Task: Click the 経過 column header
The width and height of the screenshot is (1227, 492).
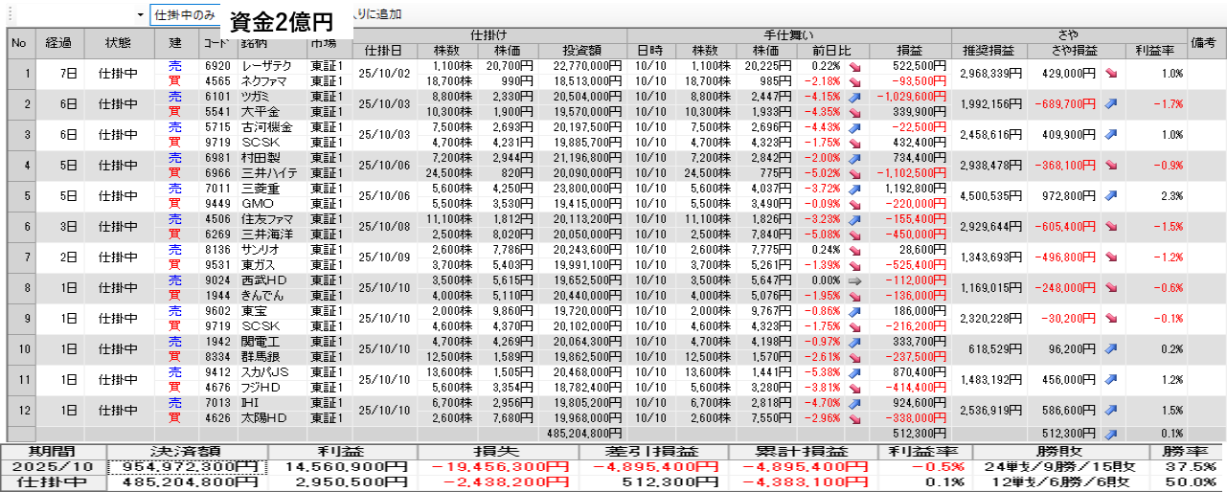Action: pos(58,42)
